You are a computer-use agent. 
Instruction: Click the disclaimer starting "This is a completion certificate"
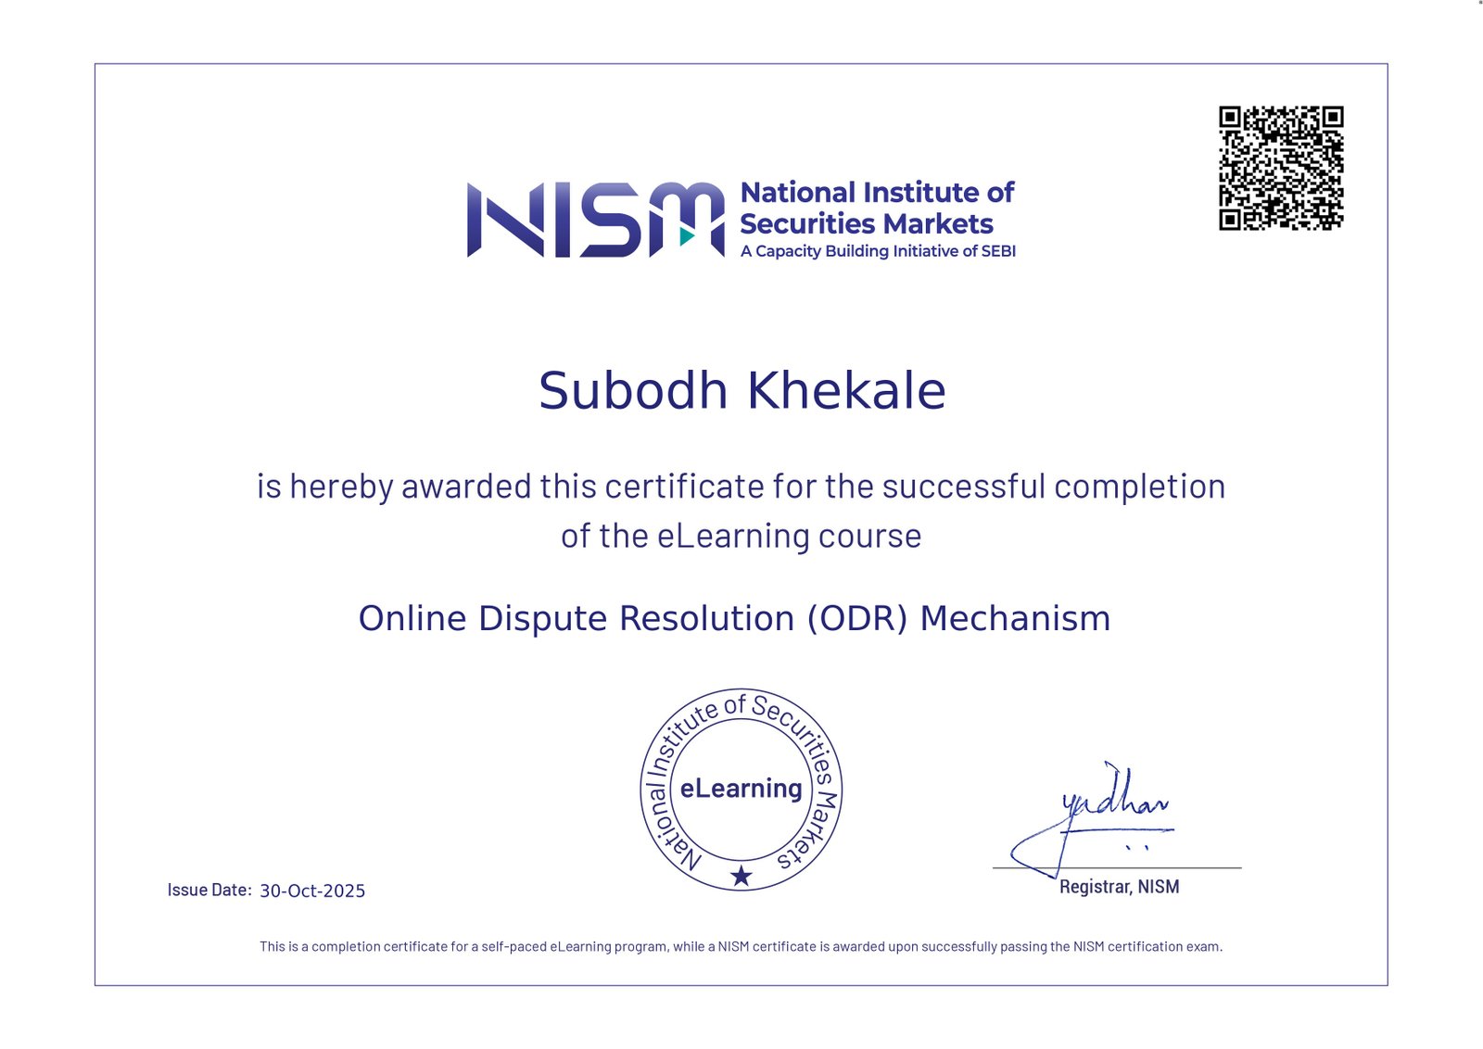(x=741, y=946)
